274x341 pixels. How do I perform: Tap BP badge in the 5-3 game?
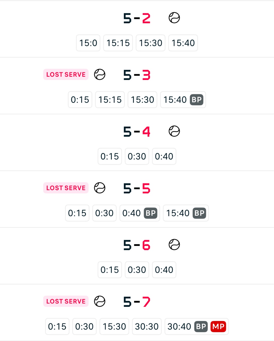point(197,100)
